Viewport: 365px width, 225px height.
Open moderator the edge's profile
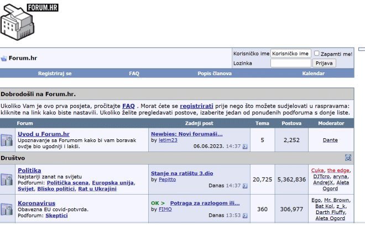338,170
